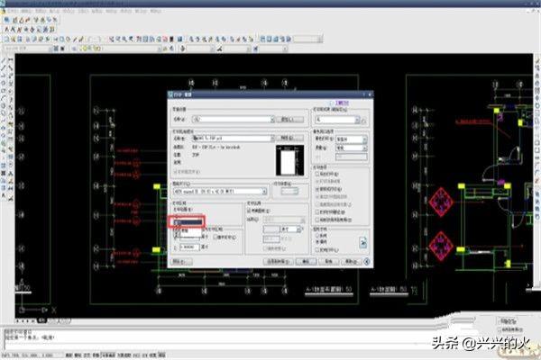
Task: Open the File menu in the menu bar
Action: 14,11
